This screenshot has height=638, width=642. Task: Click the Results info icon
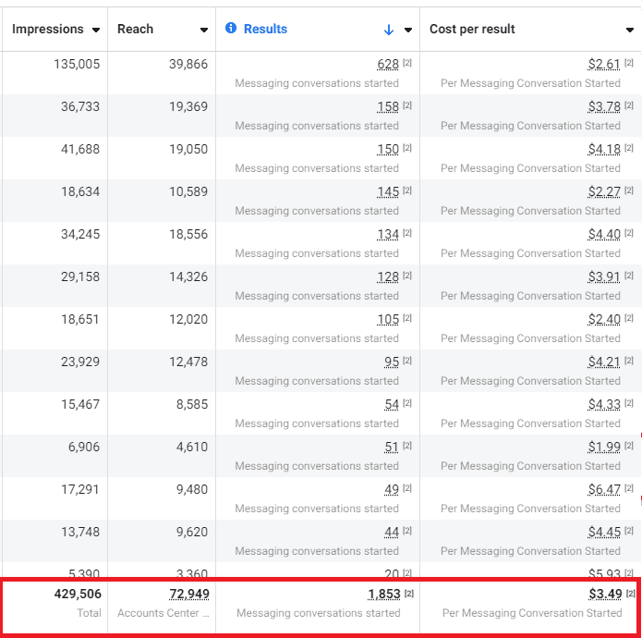coord(231,28)
